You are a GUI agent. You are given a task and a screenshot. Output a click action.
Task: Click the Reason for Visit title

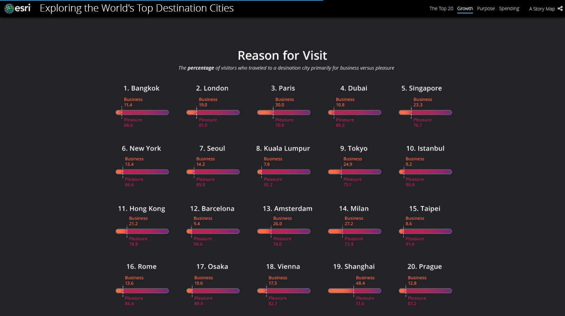coord(282,55)
